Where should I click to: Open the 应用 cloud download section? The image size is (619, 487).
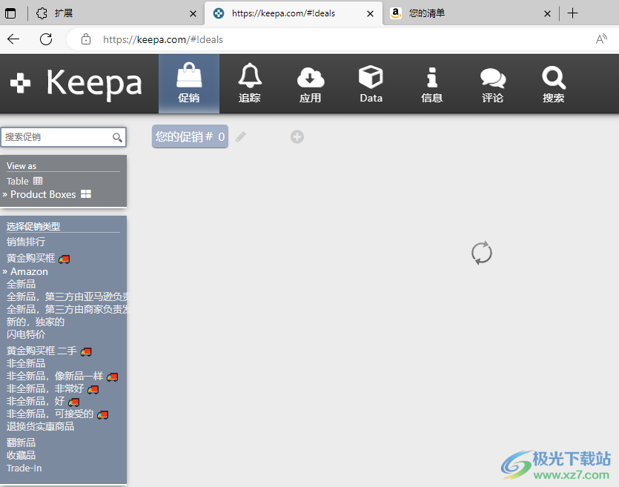click(x=311, y=84)
